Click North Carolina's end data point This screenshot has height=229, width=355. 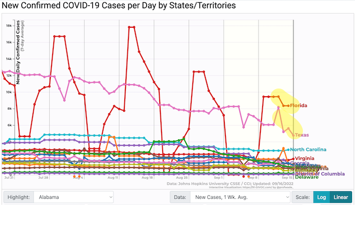288,149
